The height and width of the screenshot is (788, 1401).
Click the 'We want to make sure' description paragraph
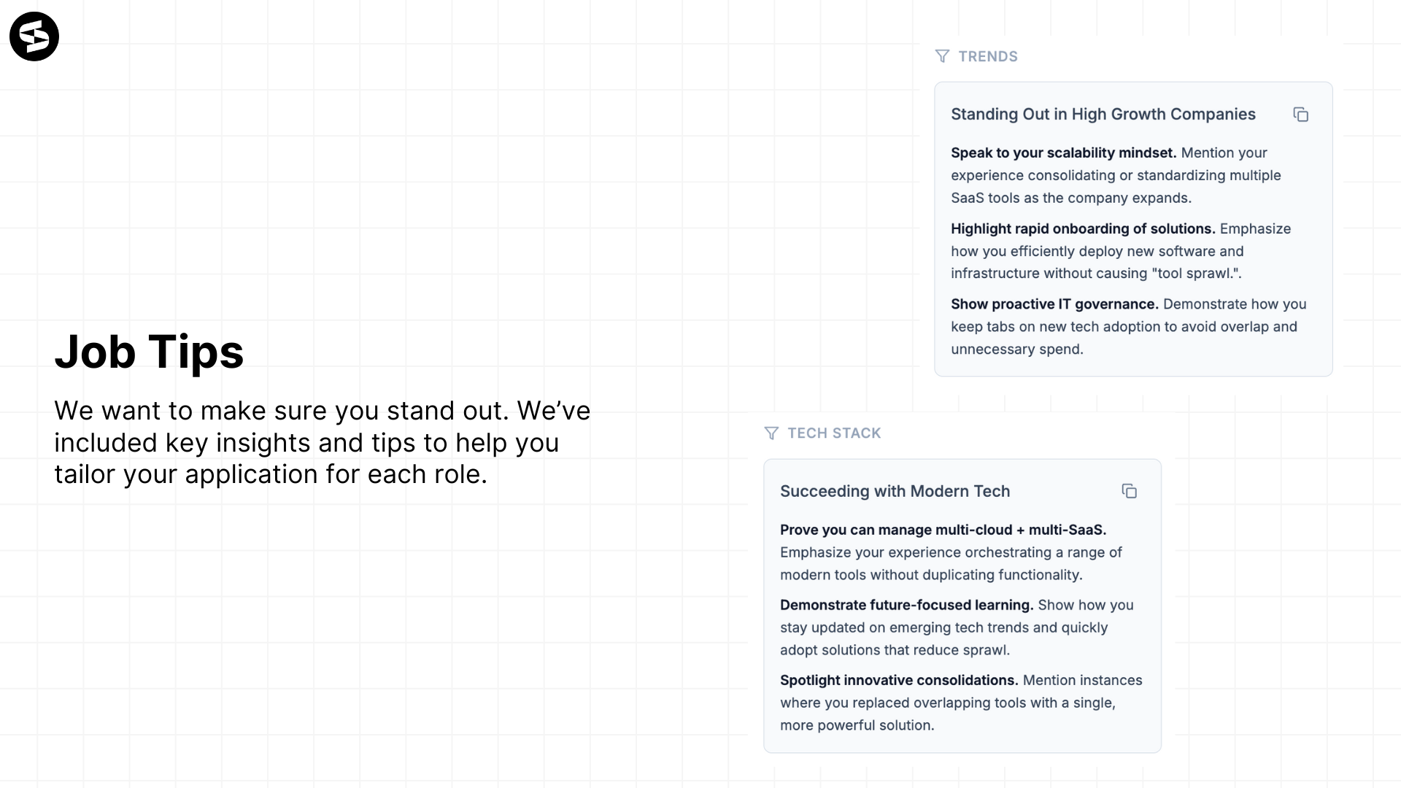click(322, 442)
